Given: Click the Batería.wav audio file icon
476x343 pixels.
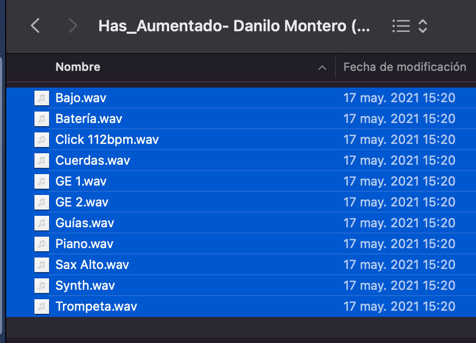Looking at the screenshot, I should [x=42, y=119].
